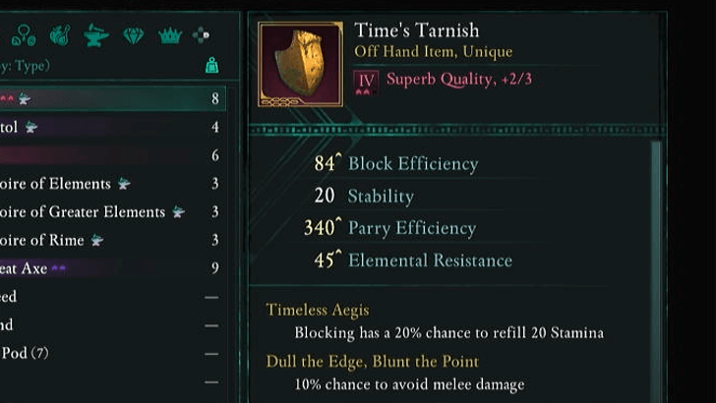This screenshot has height=403, width=716.
Task: Click the d-pad navigation icon
Action: 201,36
